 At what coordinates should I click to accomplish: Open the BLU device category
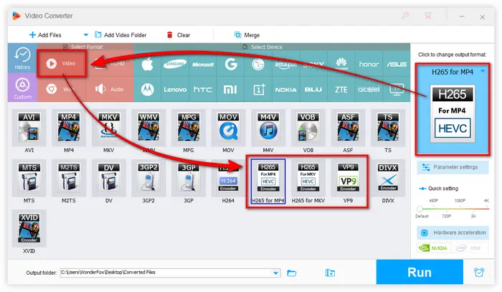pos(313,90)
